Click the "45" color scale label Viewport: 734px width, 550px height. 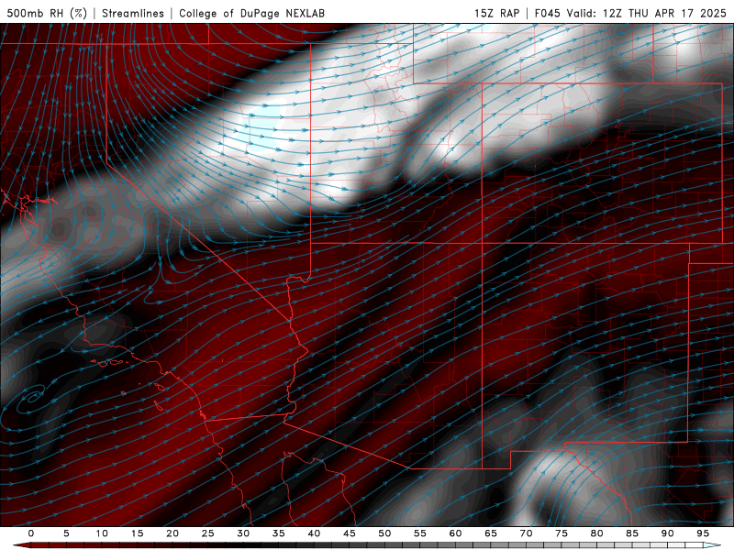[x=350, y=533]
